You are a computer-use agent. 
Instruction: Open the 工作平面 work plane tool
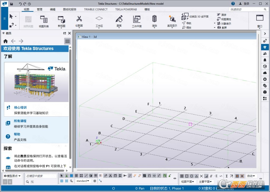(x=137, y=21)
